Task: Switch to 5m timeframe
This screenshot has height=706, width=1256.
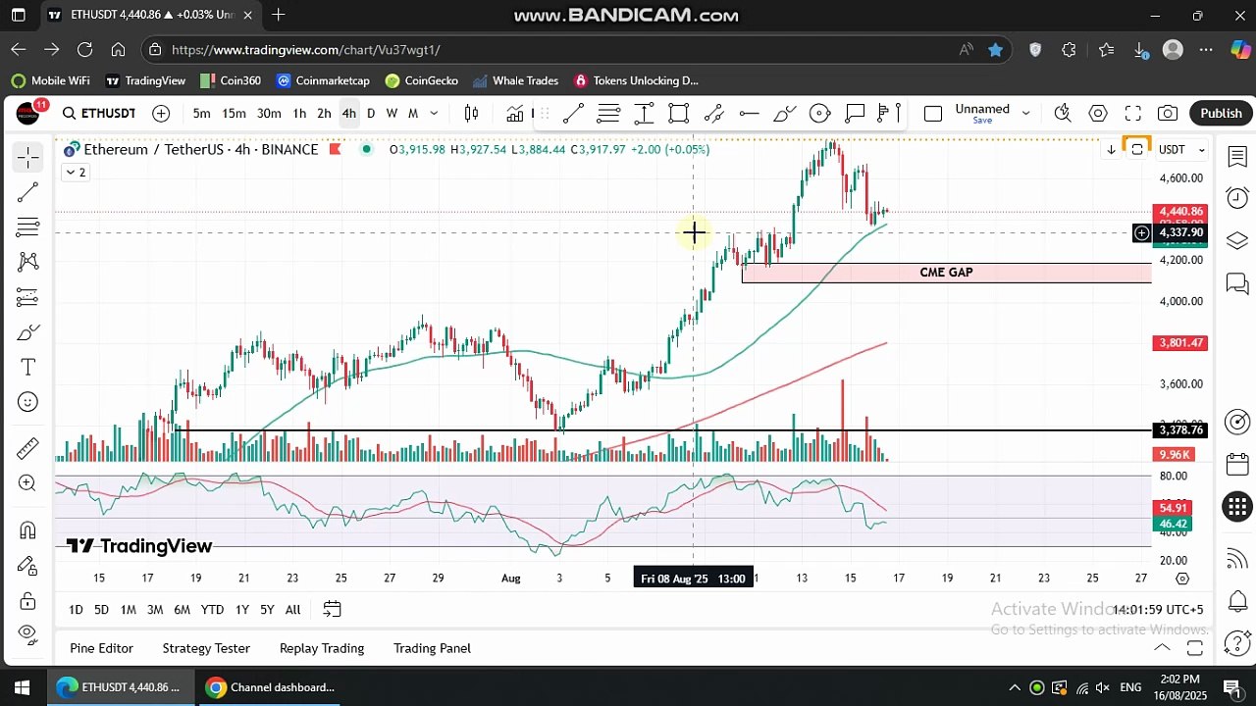Action: (201, 114)
